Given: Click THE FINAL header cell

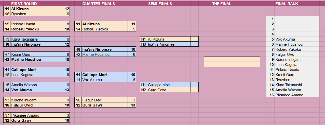Looking at the screenshot, I should [x=222, y=4].
